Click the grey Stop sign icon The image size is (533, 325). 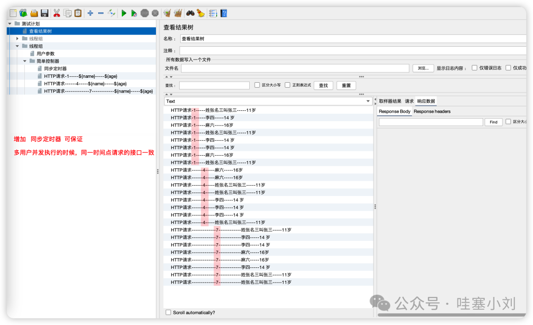click(x=145, y=13)
